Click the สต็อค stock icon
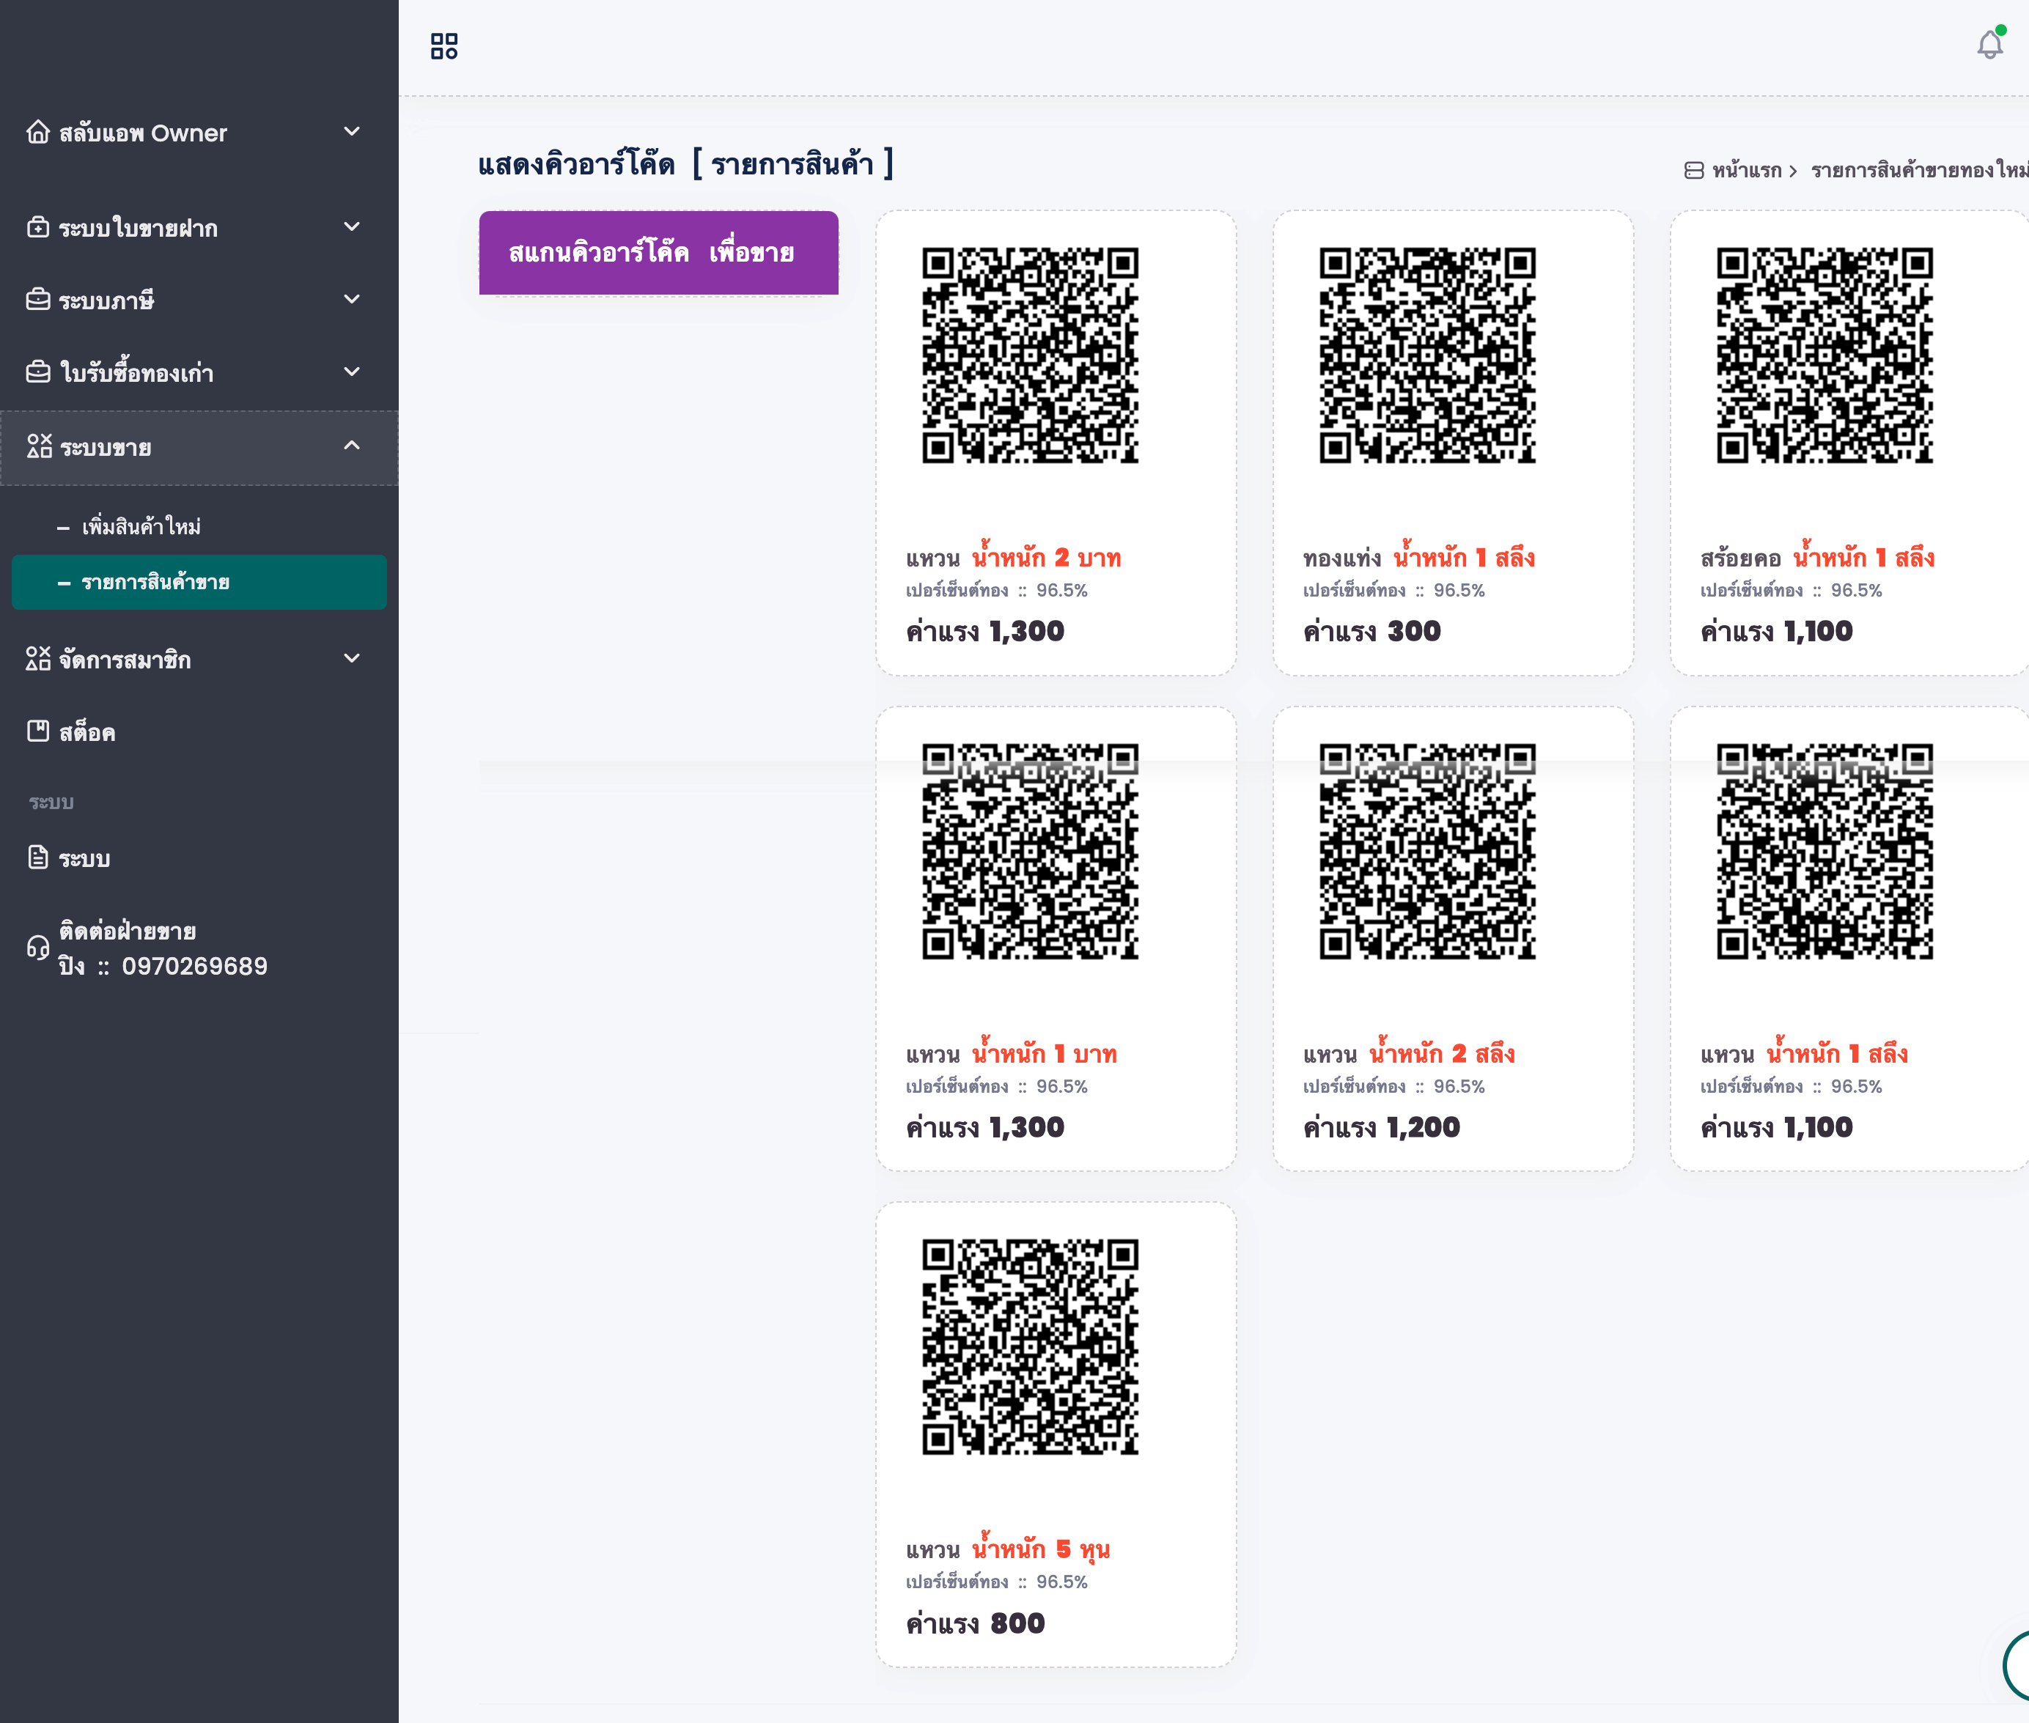Image resolution: width=2029 pixels, height=1723 pixels. pos(38,731)
